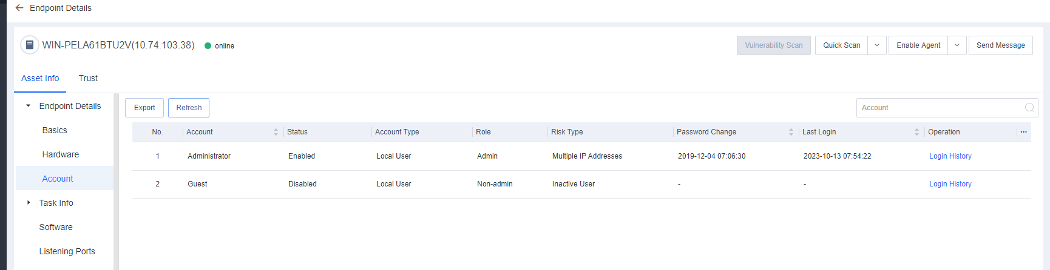Click the Send Message button
The width and height of the screenshot is (1050, 270).
click(x=1000, y=45)
